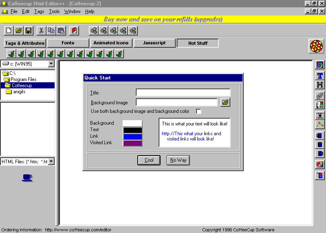Viewport: 326px width, 233px height.
Task: Click the rightmost gears toolbar icon
Action: [x=133, y=31]
